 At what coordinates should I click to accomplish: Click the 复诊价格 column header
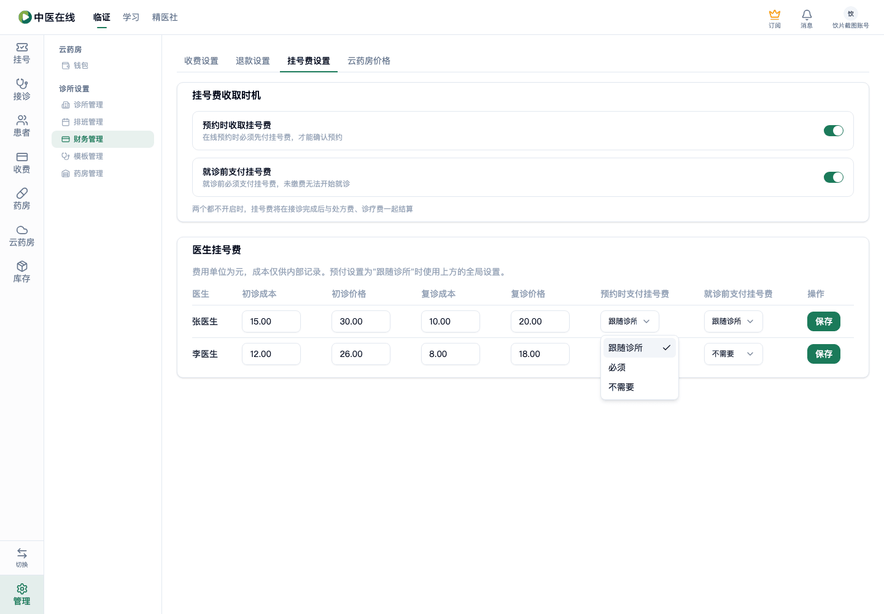tap(528, 294)
